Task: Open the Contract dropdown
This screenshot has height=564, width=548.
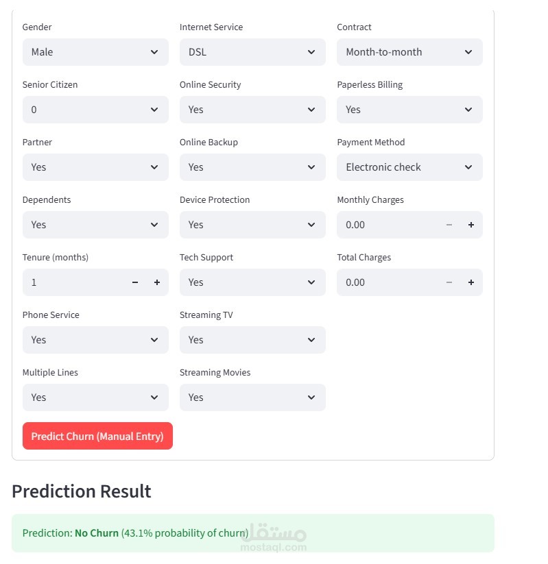Action: (409, 52)
